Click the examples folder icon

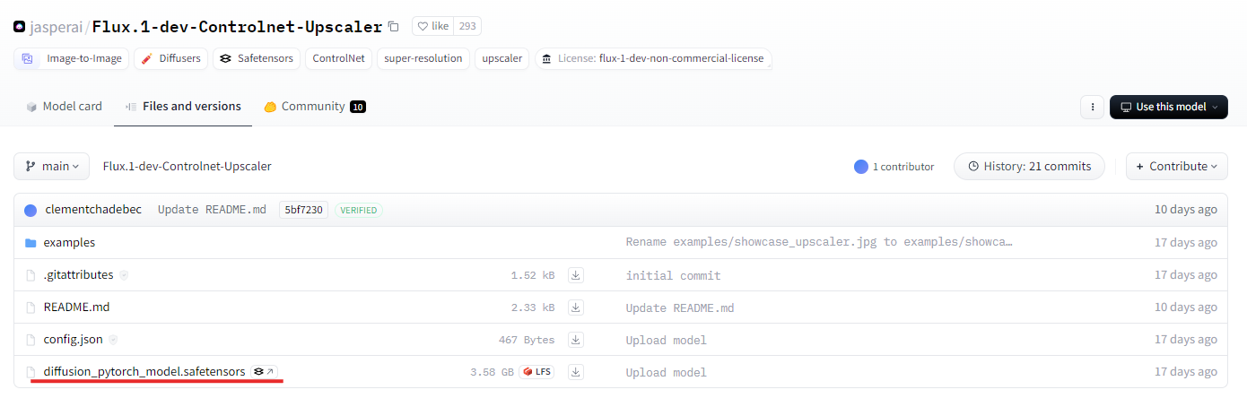click(x=31, y=243)
